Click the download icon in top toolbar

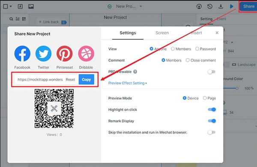221,6
